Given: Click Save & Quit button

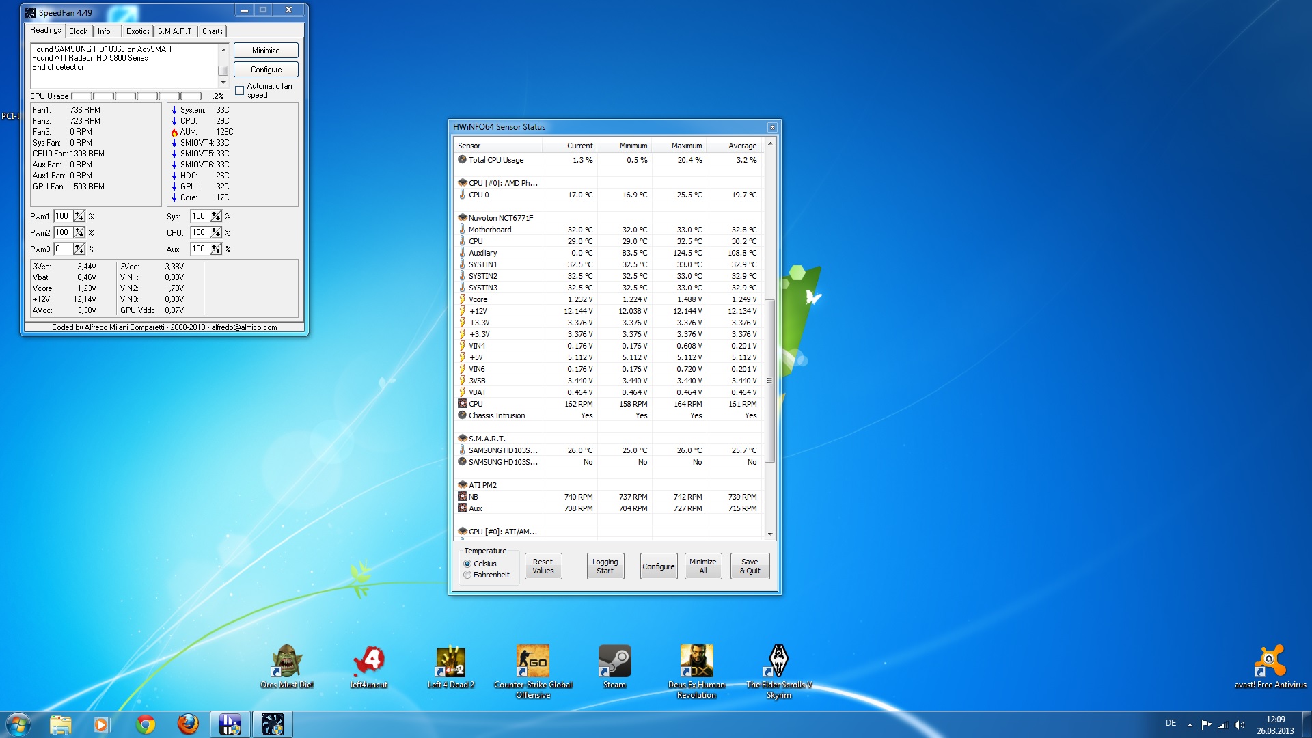Looking at the screenshot, I should point(750,566).
